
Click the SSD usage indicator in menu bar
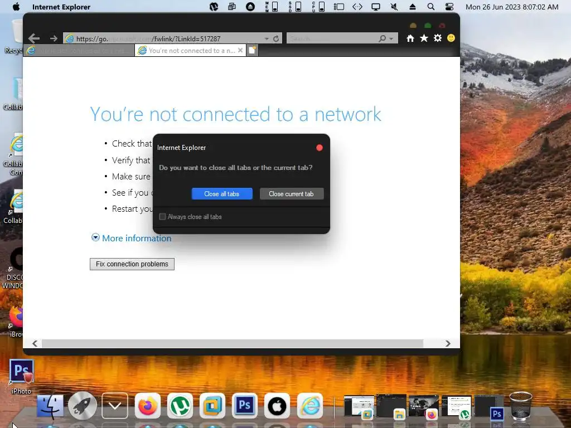(296, 7)
